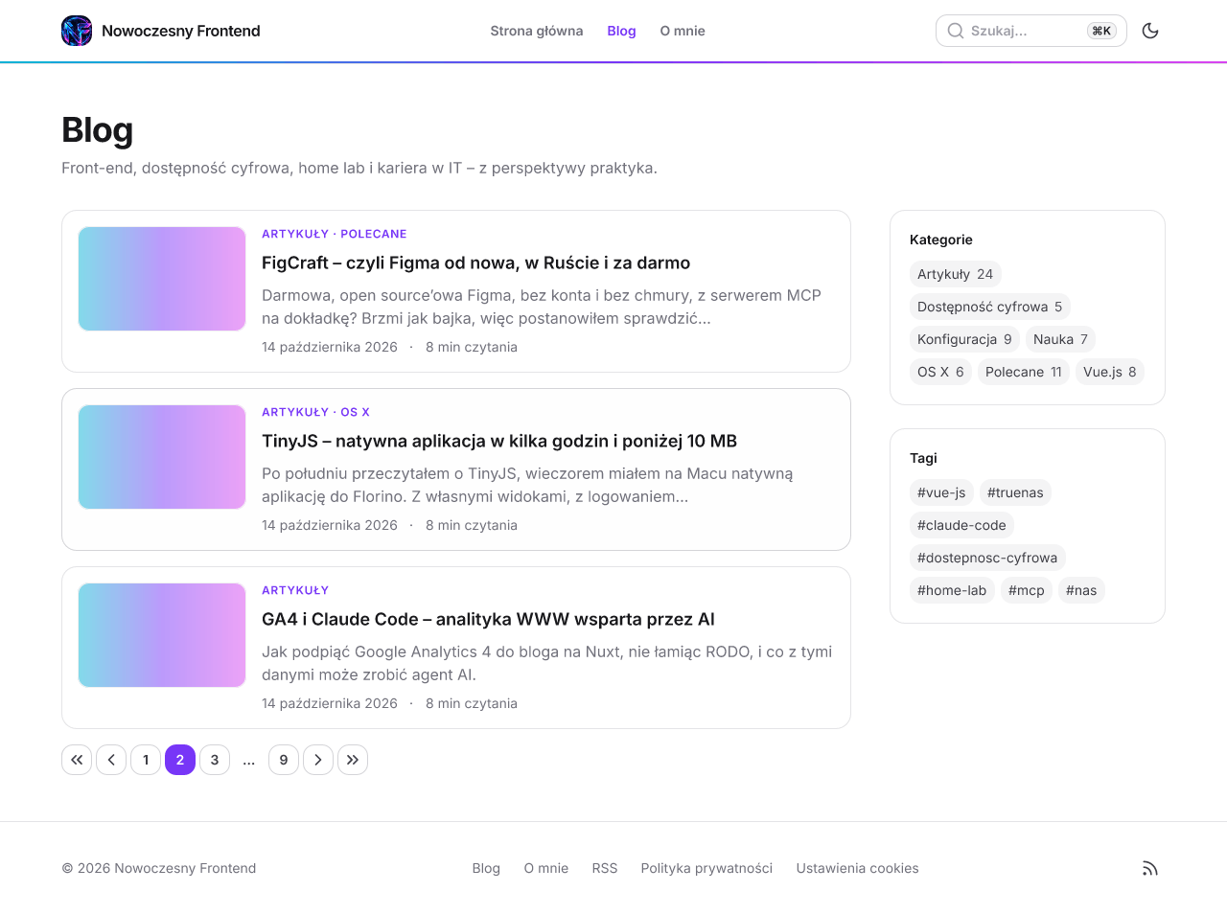The height and width of the screenshot is (914, 1227).
Task: Select the #vue-js tag
Action: pos(941,492)
